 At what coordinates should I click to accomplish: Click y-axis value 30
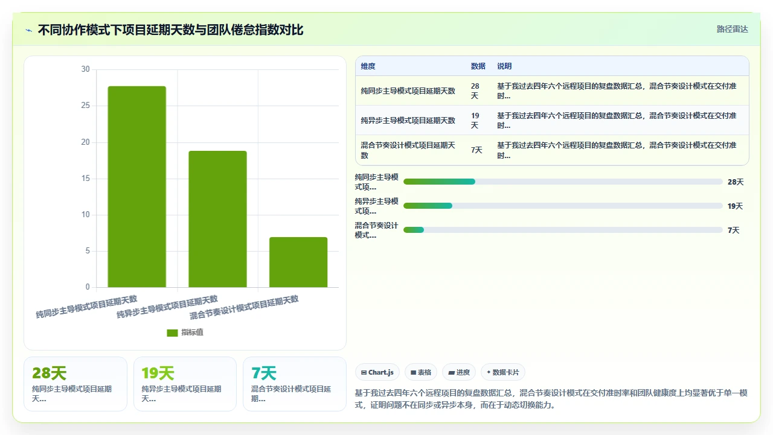pos(85,69)
